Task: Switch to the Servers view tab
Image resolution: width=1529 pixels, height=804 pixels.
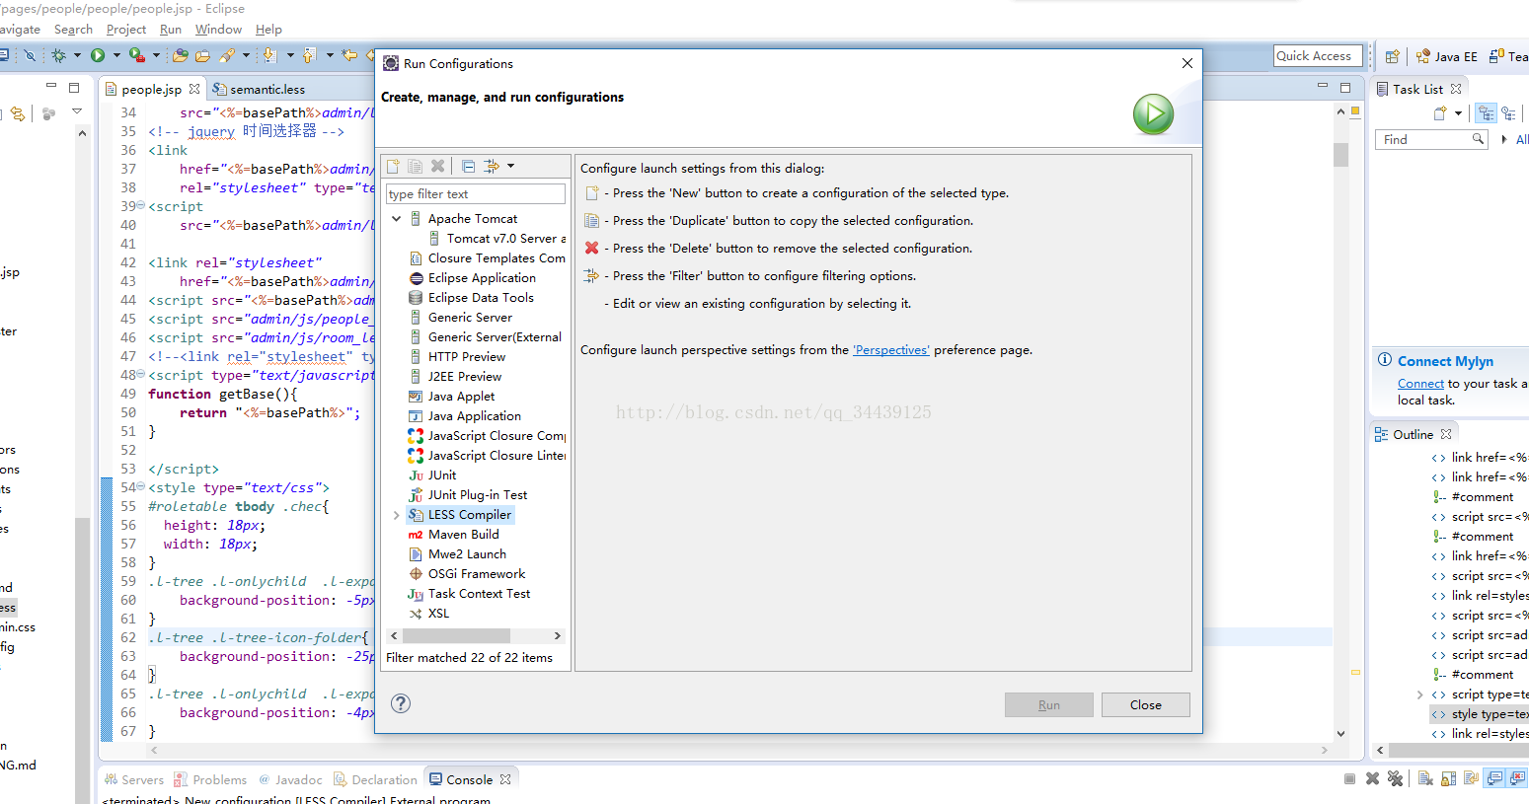Action: point(134,779)
